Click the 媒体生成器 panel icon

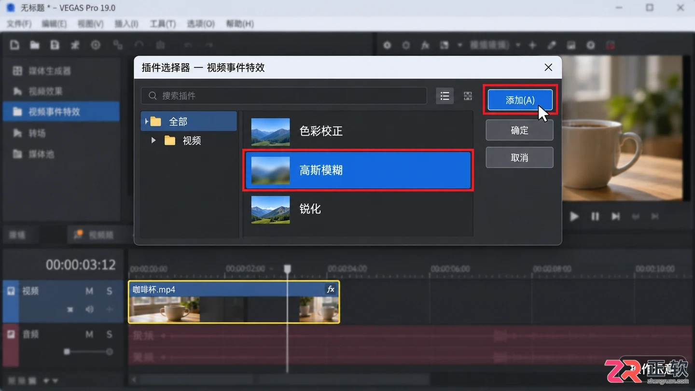(17, 71)
